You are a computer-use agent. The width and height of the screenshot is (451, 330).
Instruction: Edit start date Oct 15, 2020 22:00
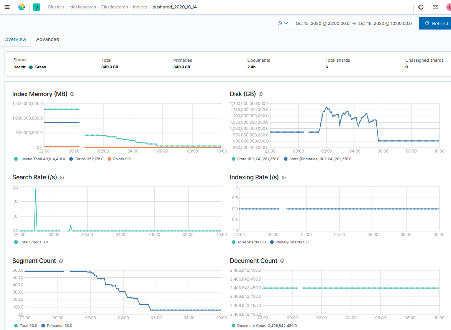click(x=322, y=23)
